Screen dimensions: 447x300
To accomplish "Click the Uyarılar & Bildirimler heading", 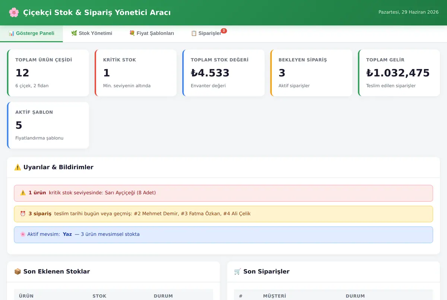I will 58,167.
